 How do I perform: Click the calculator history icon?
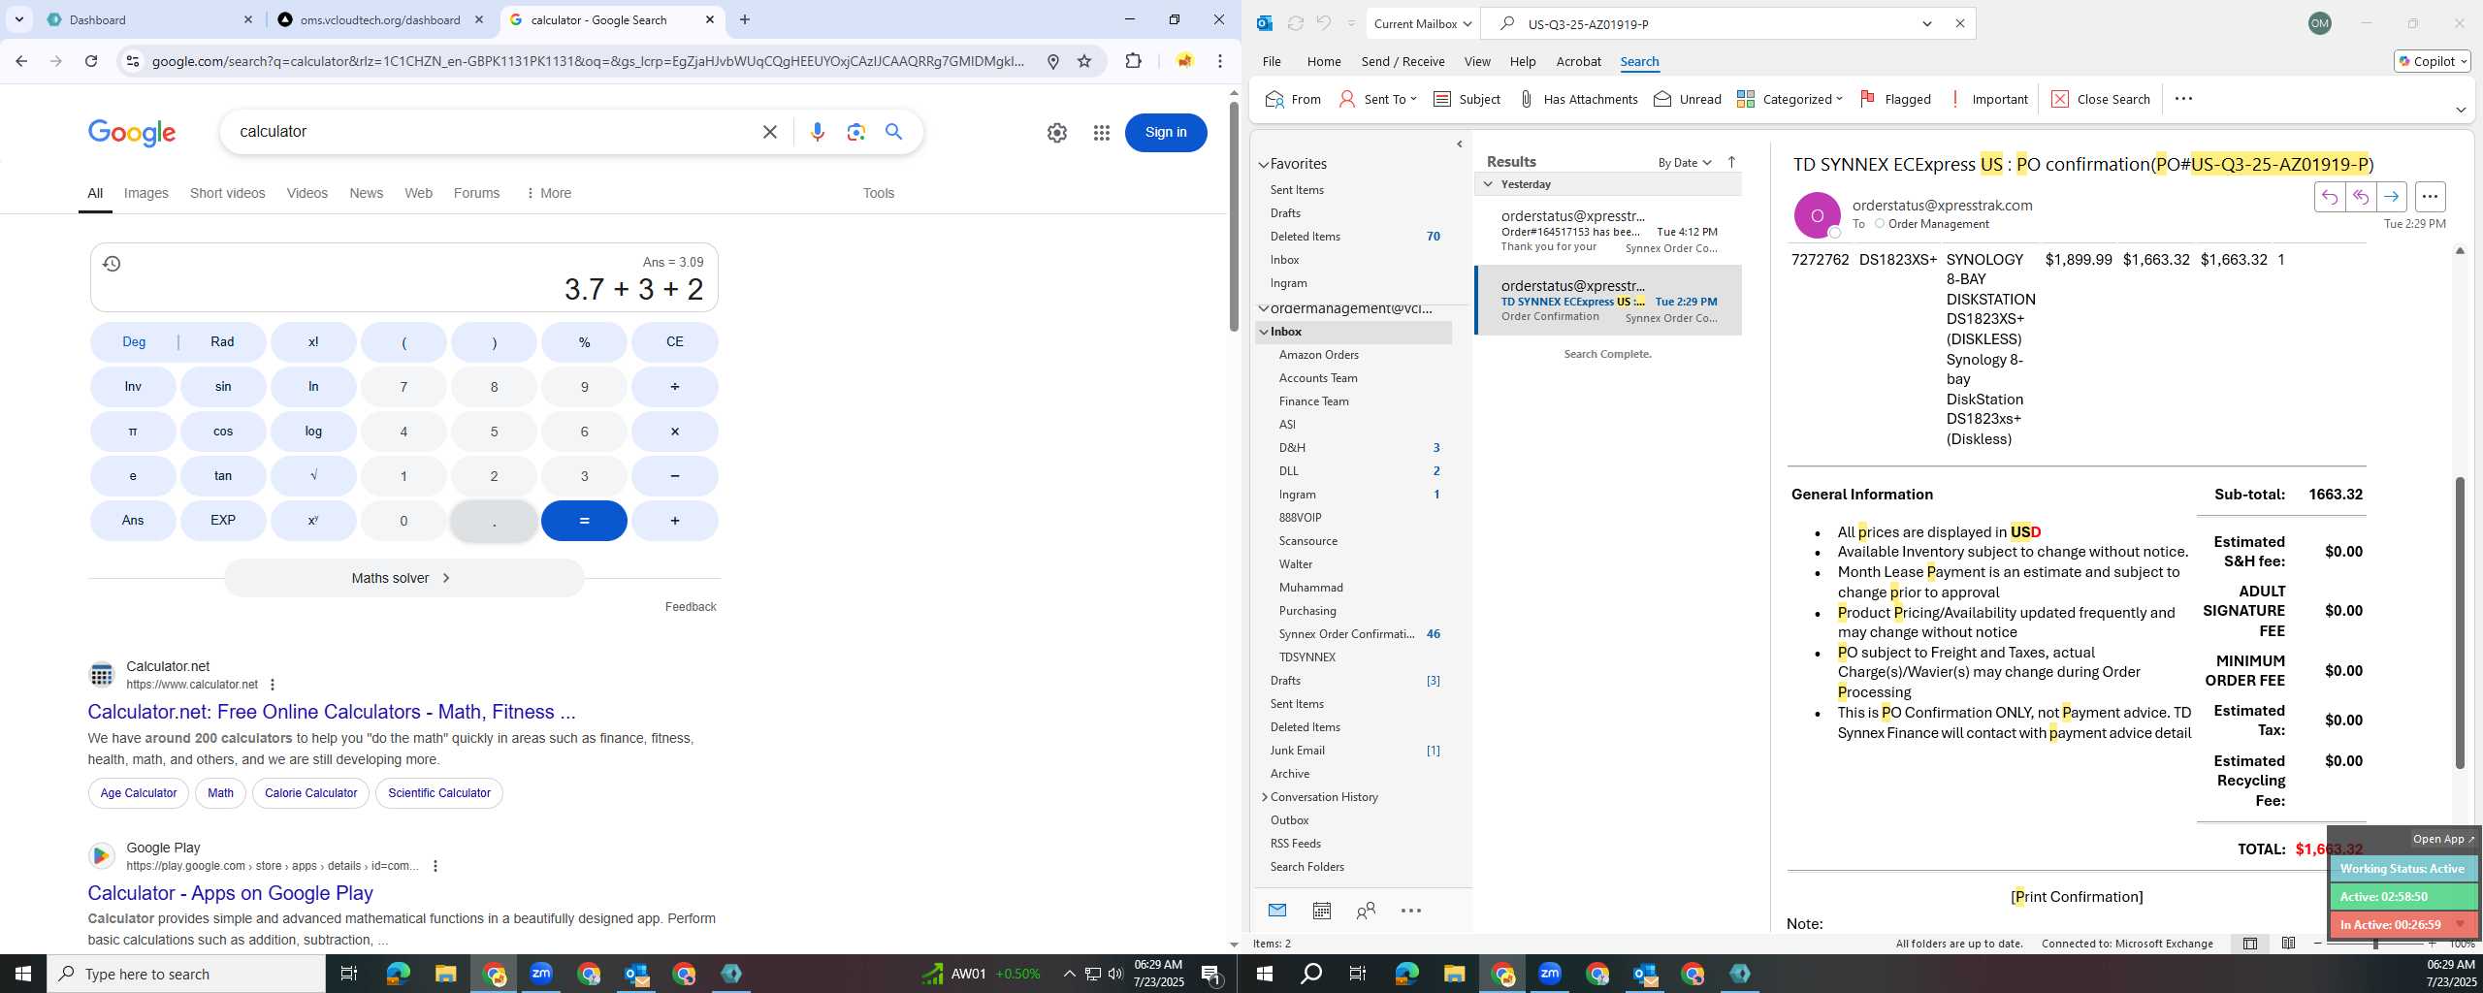(x=112, y=264)
